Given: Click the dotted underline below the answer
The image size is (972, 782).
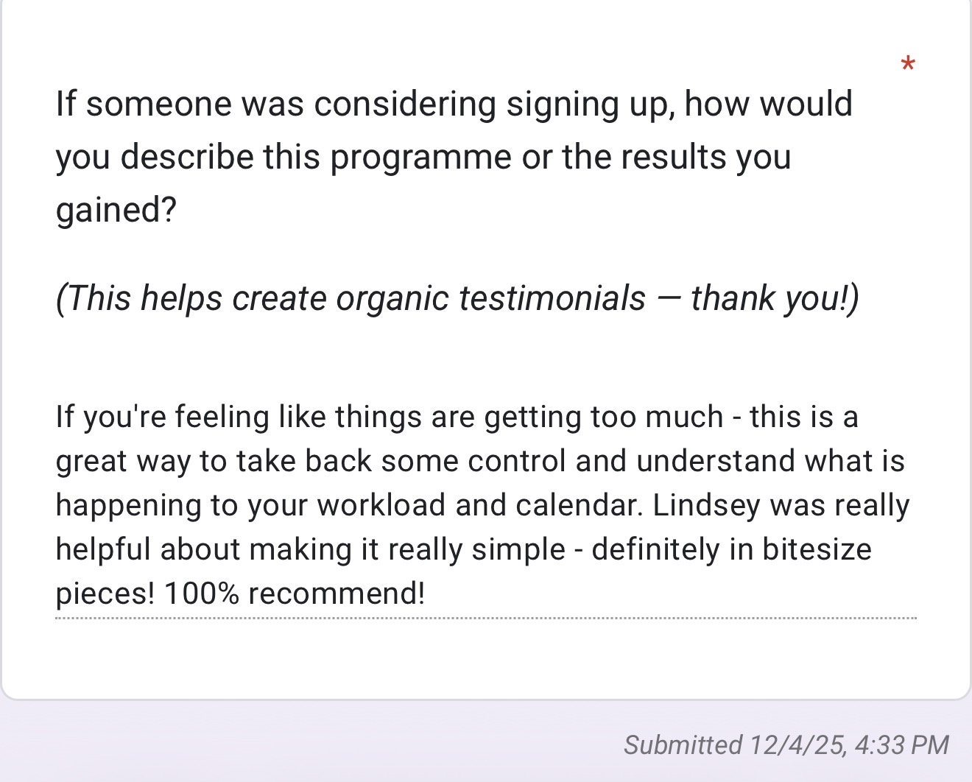Looking at the screenshot, I should tap(486, 618).
